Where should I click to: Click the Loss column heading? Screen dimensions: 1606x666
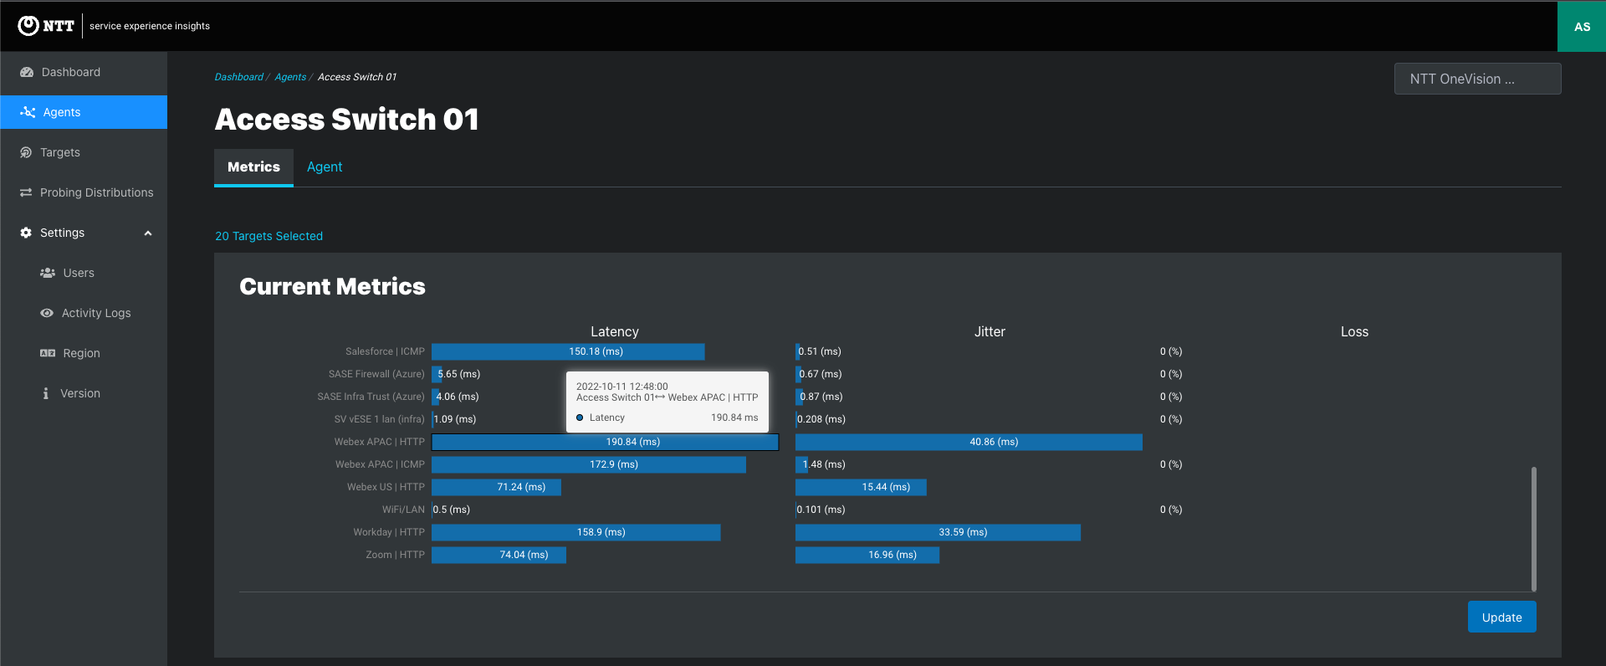pos(1354,331)
